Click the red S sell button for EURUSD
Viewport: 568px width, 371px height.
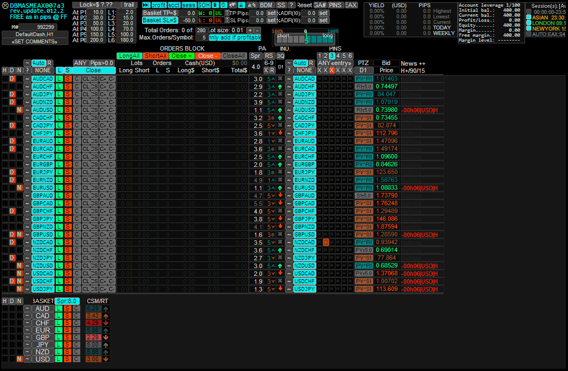[68, 188]
